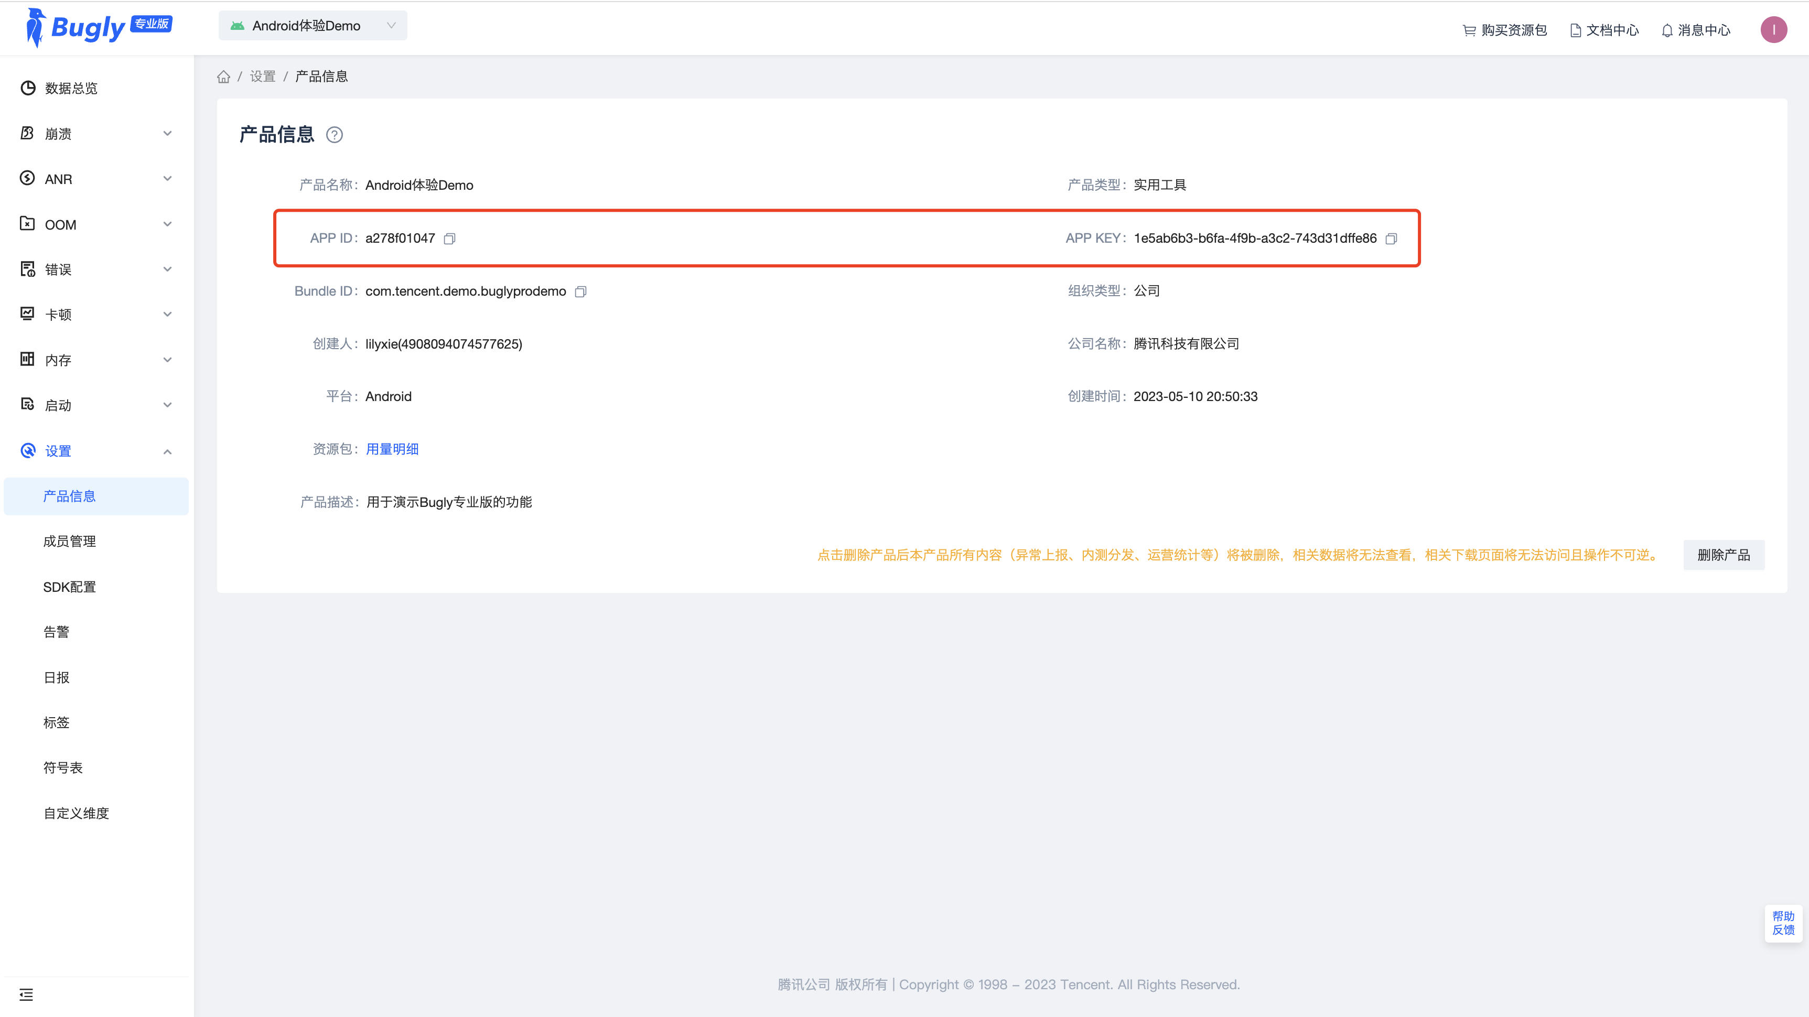Expand the 卡顿 menu chevron
Screen dimensions: 1809x1017
pos(167,315)
